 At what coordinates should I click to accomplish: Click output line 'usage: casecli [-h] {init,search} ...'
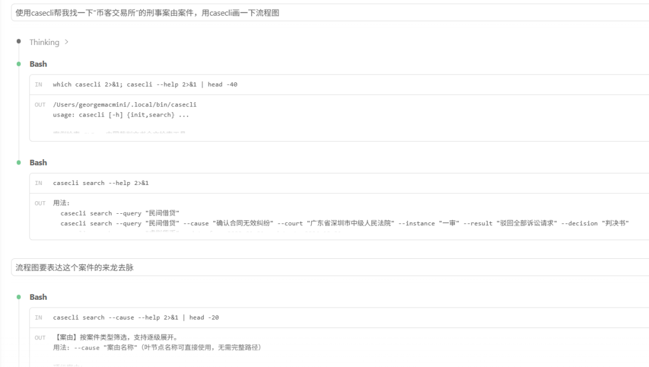click(121, 115)
